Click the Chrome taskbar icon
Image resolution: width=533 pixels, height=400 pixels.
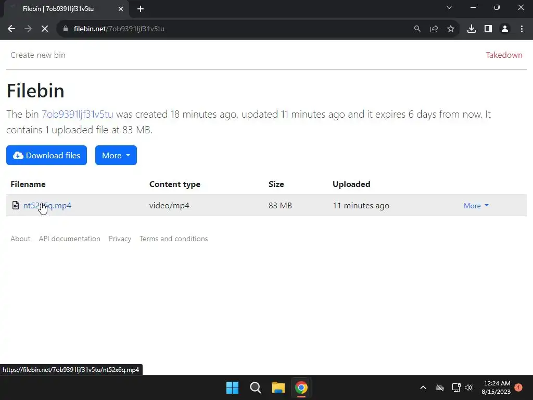[301, 387]
